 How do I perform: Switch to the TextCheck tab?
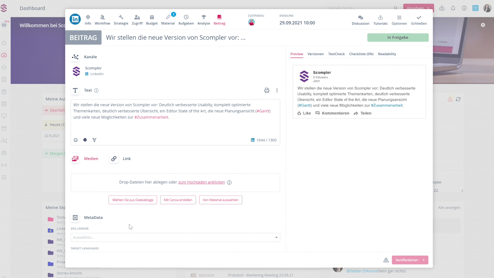point(336,54)
